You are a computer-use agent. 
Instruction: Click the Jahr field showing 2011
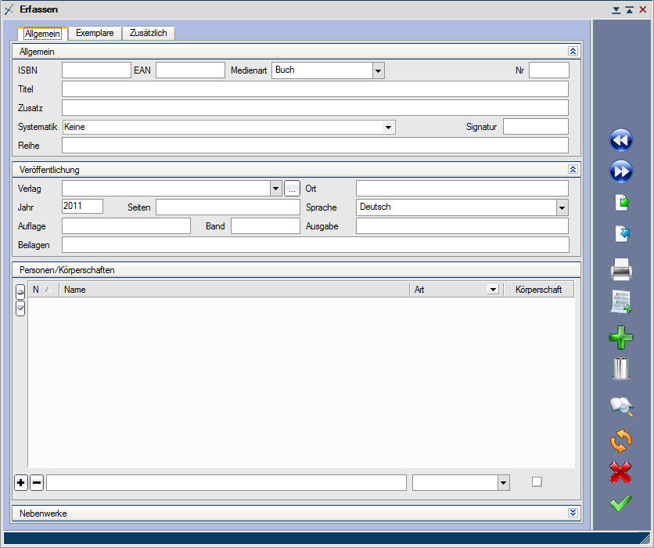pos(83,206)
